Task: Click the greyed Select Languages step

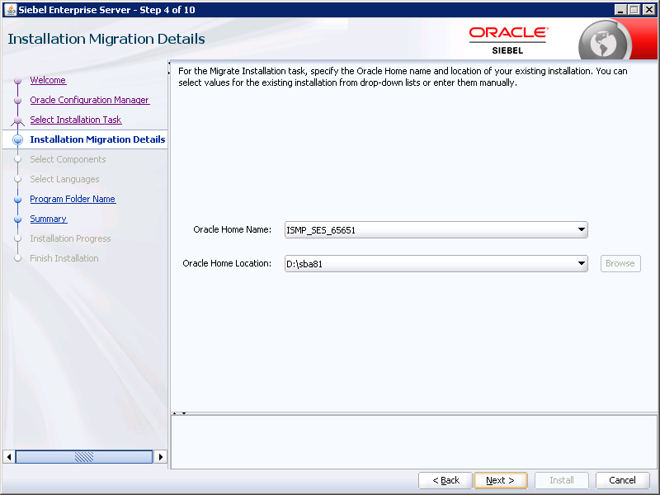Action: (64, 179)
